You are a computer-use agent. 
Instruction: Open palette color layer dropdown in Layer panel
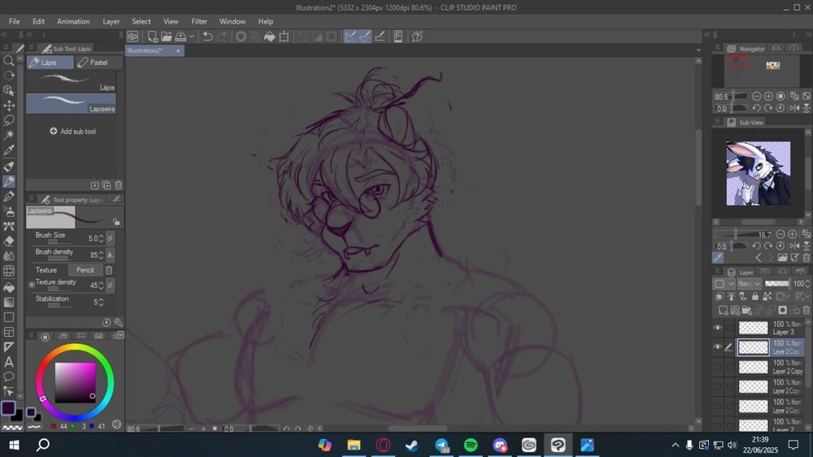pyautogui.click(x=724, y=284)
